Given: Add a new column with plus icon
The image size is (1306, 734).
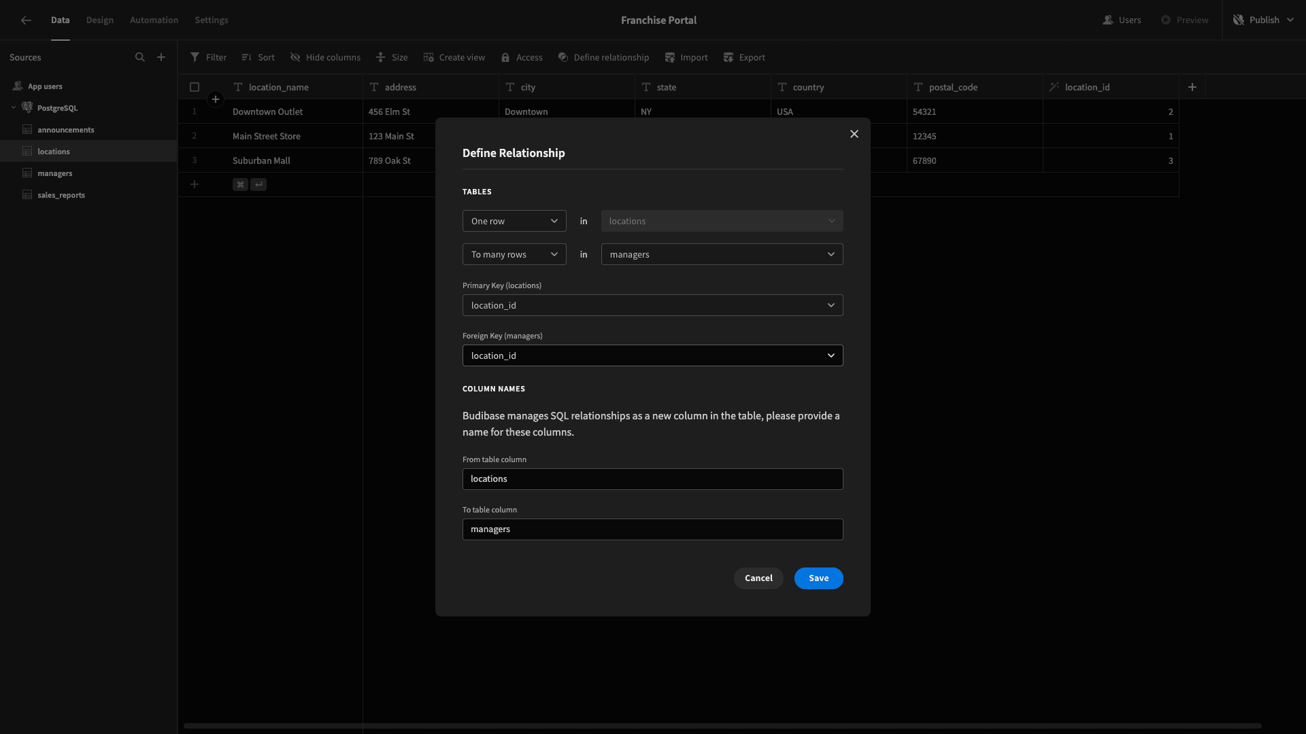Looking at the screenshot, I should point(1192,87).
